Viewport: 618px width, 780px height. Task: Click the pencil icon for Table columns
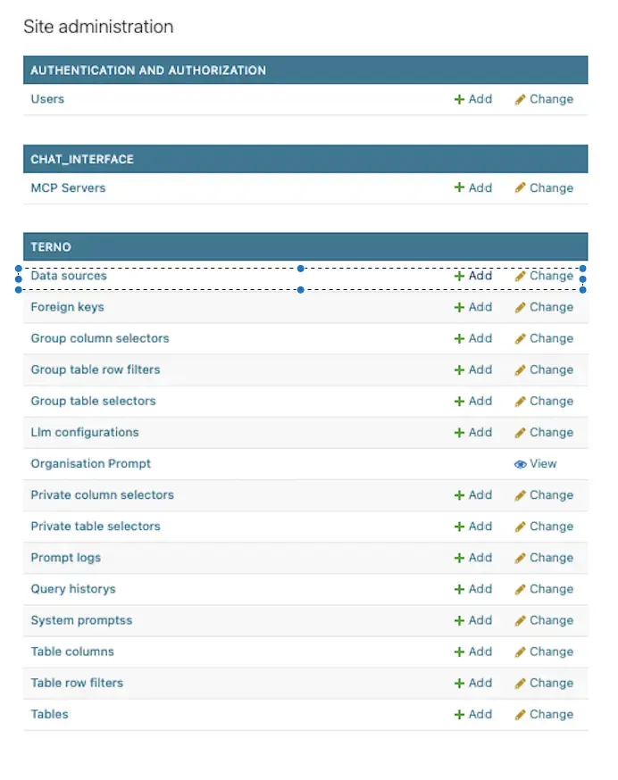click(520, 652)
